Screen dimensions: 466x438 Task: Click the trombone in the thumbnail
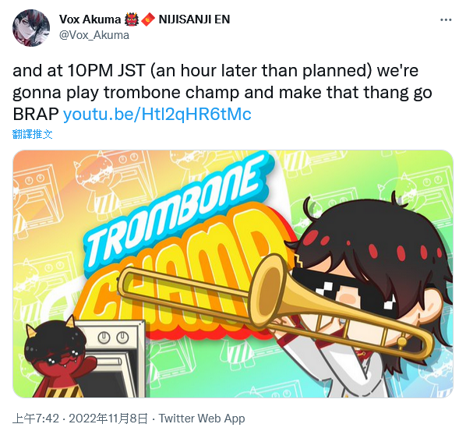[275, 306]
